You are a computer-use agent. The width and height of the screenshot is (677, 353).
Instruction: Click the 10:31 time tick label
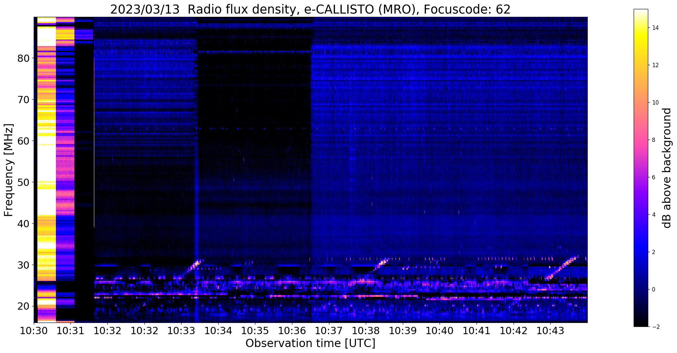click(70, 331)
